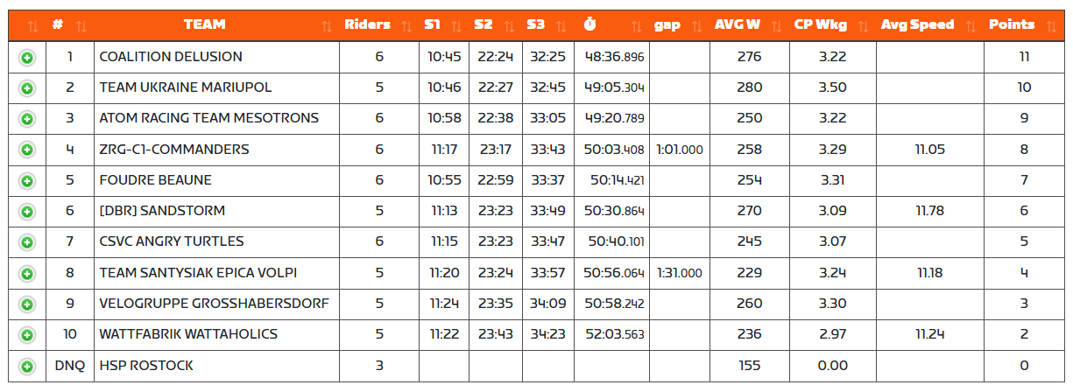
Task: Click green plus icon for [DBR] SANDSTORM
Action: [x=27, y=212]
